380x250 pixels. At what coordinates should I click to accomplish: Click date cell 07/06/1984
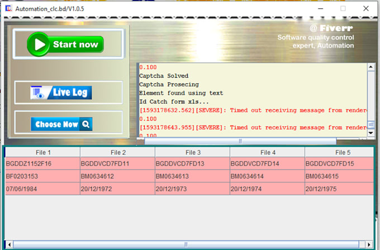tap(43, 188)
